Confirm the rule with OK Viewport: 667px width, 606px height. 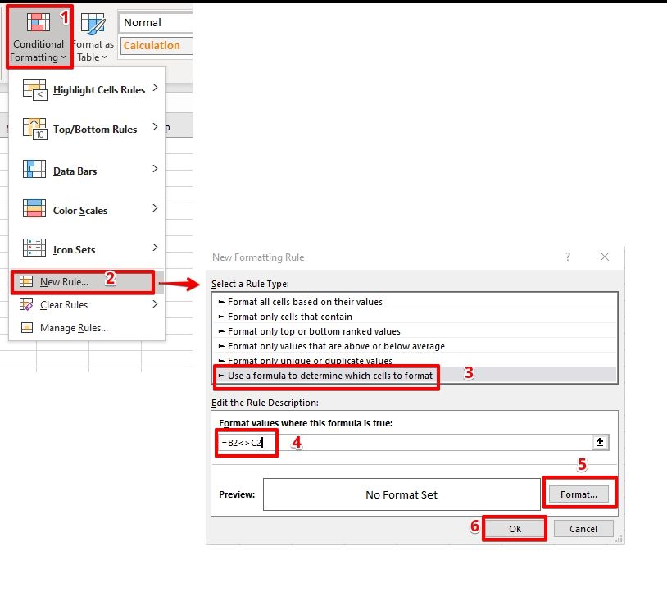(515, 529)
